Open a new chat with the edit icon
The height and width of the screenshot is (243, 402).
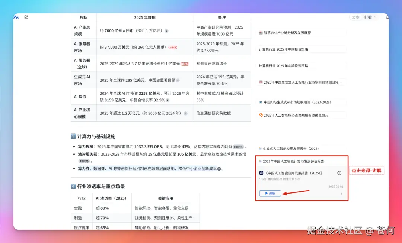tap(26, 17)
